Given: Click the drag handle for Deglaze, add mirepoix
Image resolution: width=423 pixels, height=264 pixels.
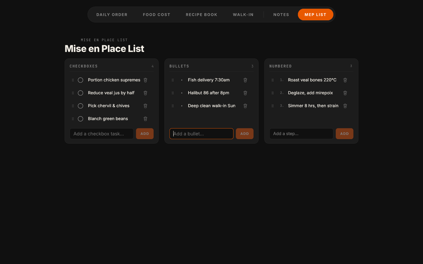Looking at the screenshot, I should (273, 93).
